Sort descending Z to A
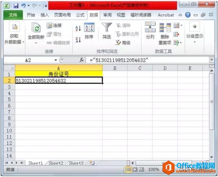The height and width of the screenshot is (177, 218). pos(78,40)
